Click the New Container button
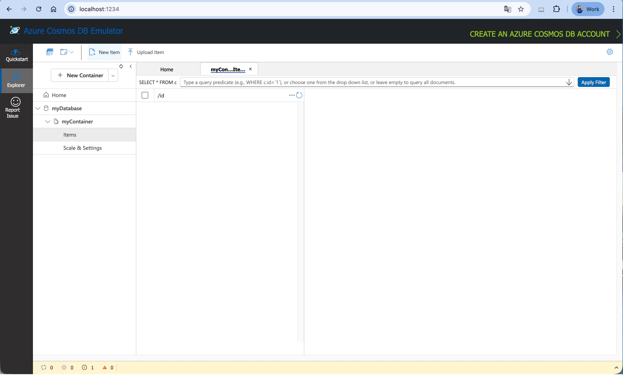 80,75
